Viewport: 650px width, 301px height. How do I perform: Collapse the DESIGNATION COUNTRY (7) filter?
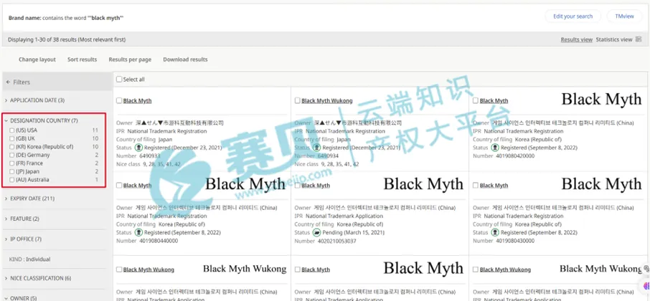pyautogui.click(x=41, y=120)
